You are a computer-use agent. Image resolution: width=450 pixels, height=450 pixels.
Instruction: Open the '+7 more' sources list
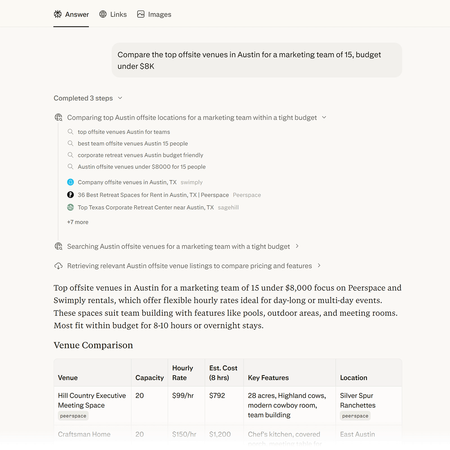pos(78,222)
